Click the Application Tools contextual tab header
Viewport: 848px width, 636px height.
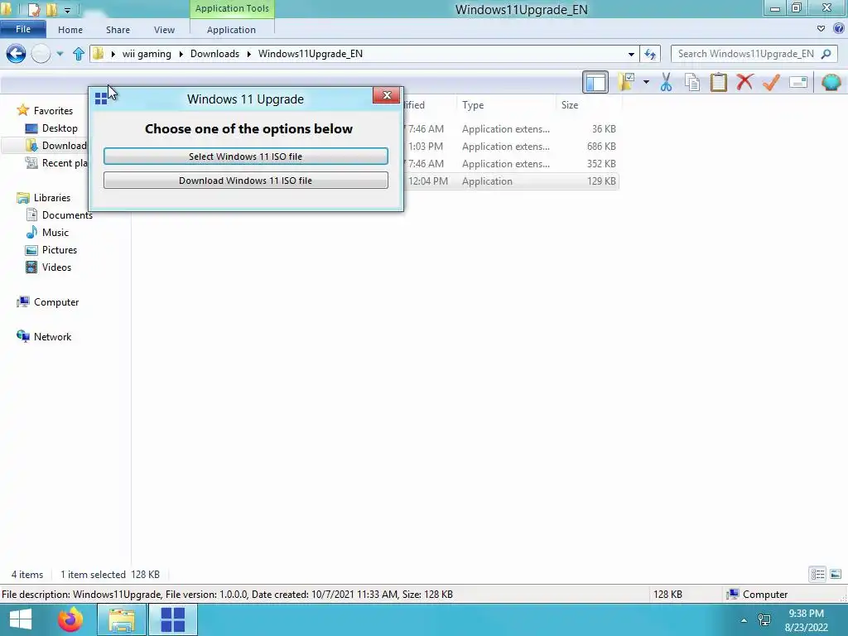(232, 8)
